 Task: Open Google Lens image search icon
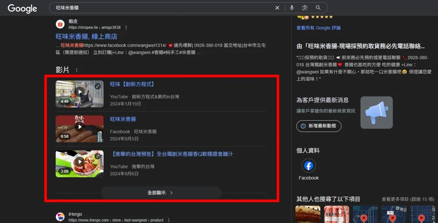(x=305, y=8)
